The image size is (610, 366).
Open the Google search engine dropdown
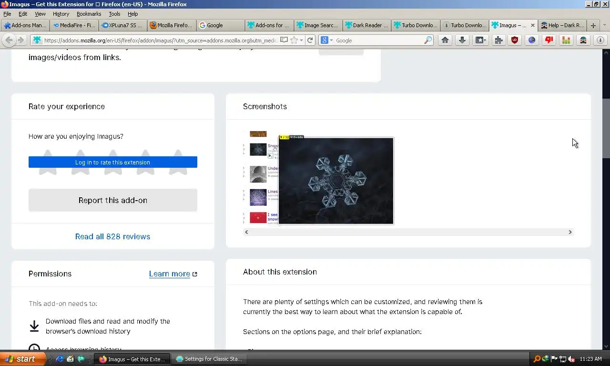326,40
